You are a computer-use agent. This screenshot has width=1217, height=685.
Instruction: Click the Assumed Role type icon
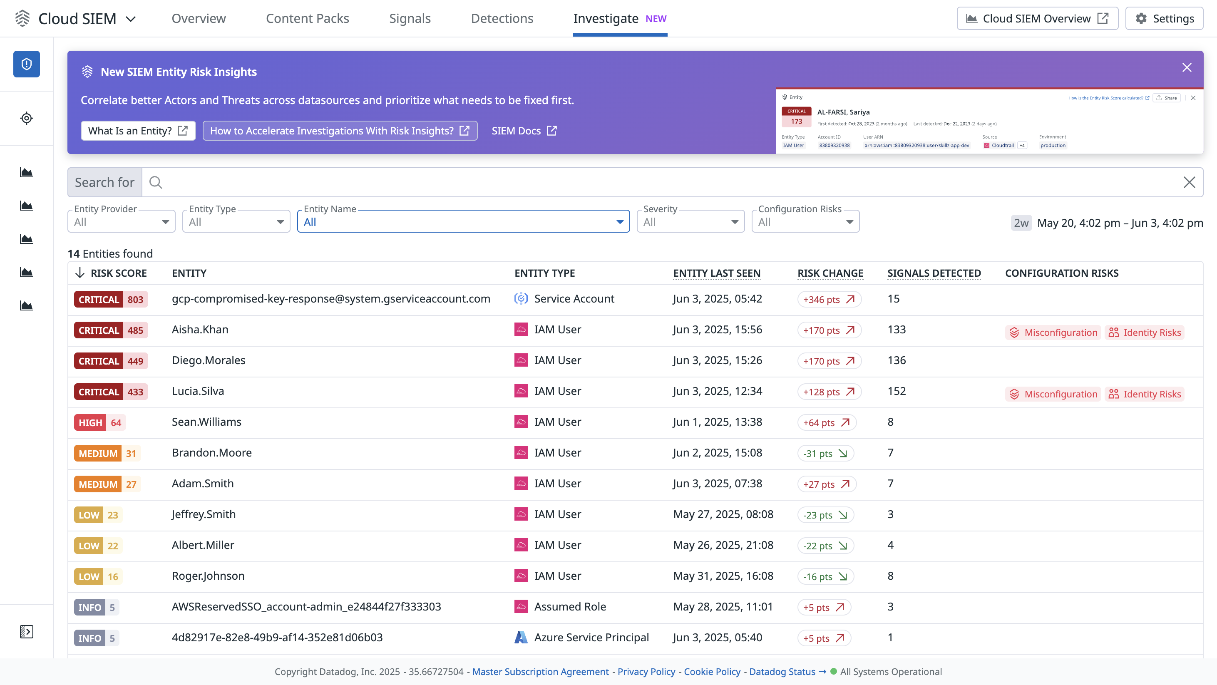[x=521, y=607]
